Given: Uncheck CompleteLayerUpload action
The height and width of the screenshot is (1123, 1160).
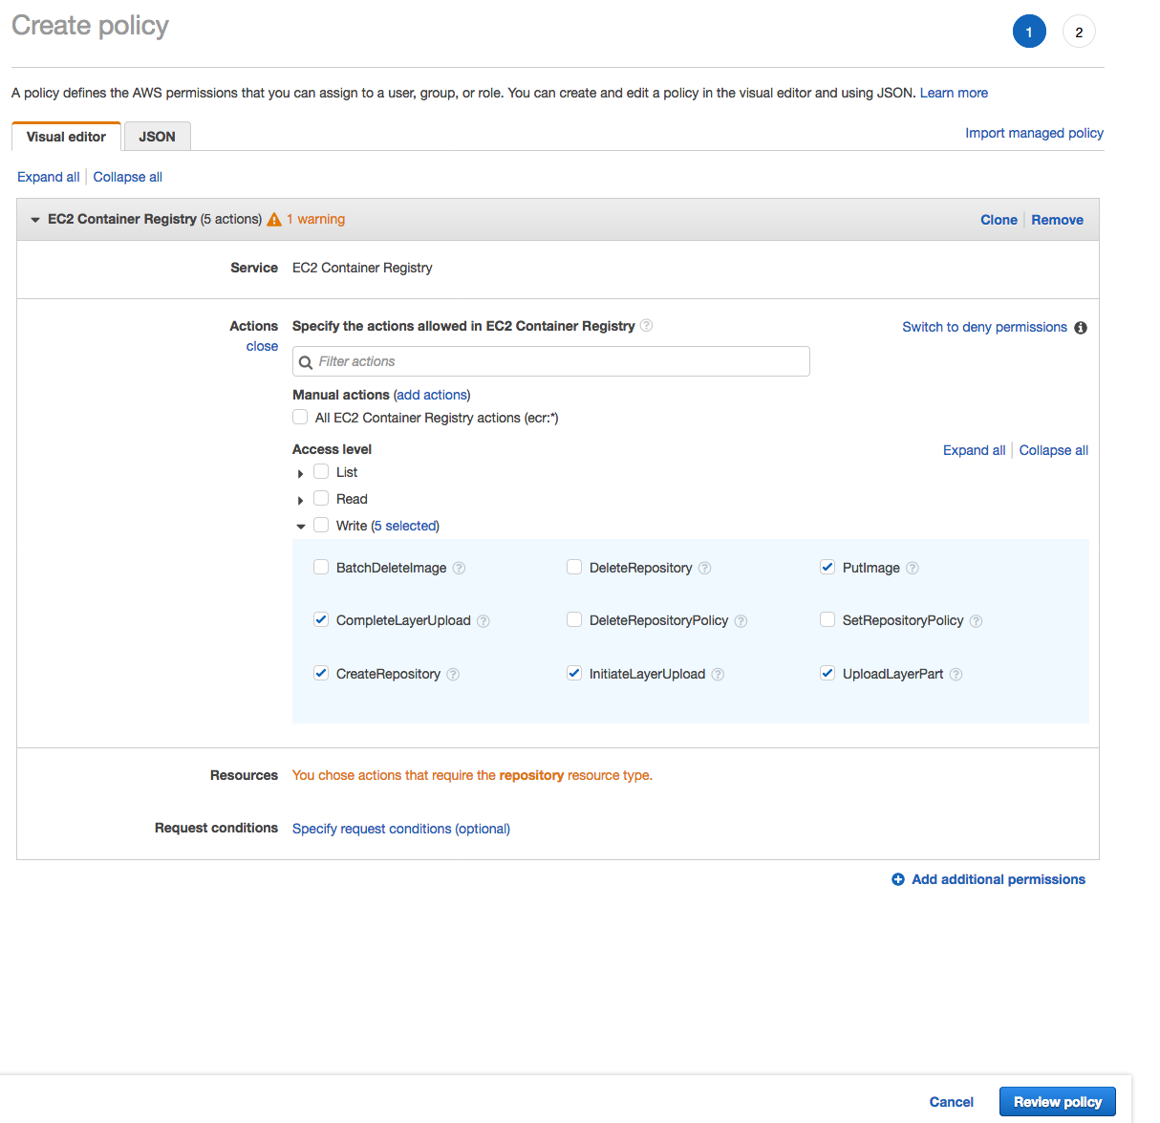Looking at the screenshot, I should (x=321, y=619).
